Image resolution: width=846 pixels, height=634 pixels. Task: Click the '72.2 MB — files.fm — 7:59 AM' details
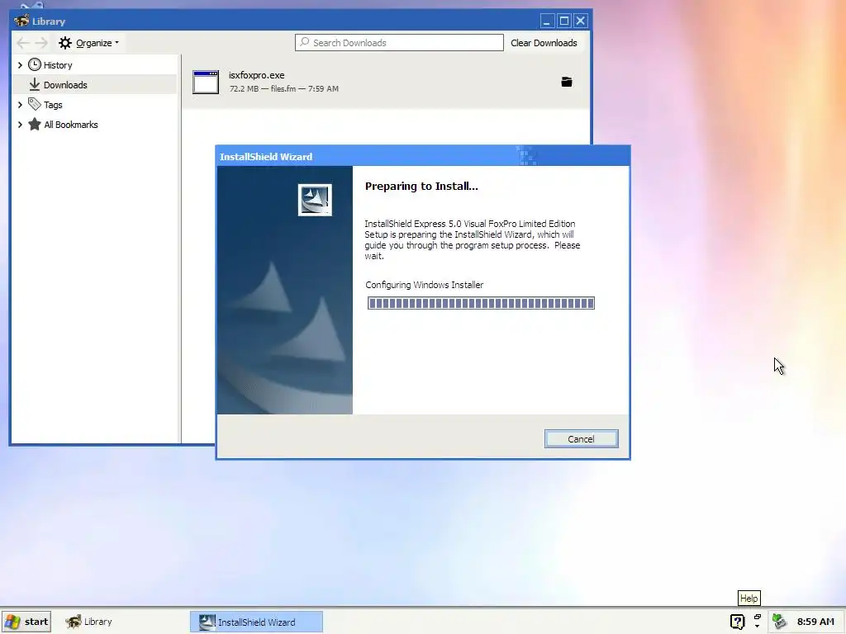tap(284, 88)
